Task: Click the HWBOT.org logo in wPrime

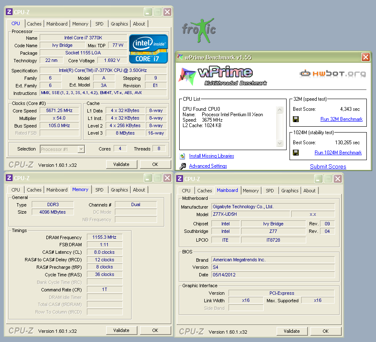Action: point(333,73)
